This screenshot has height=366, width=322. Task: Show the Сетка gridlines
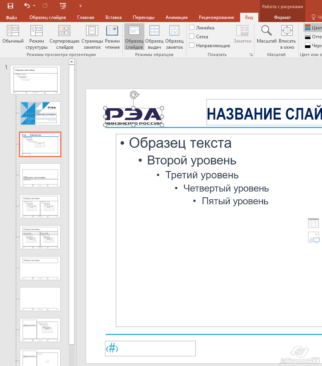pyautogui.click(x=192, y=36)
